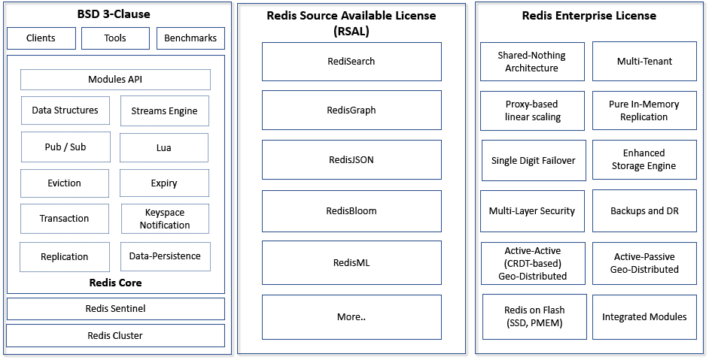Click the Eviction box
This screenshot has height=360, width=709.
(x=65, y=183)
